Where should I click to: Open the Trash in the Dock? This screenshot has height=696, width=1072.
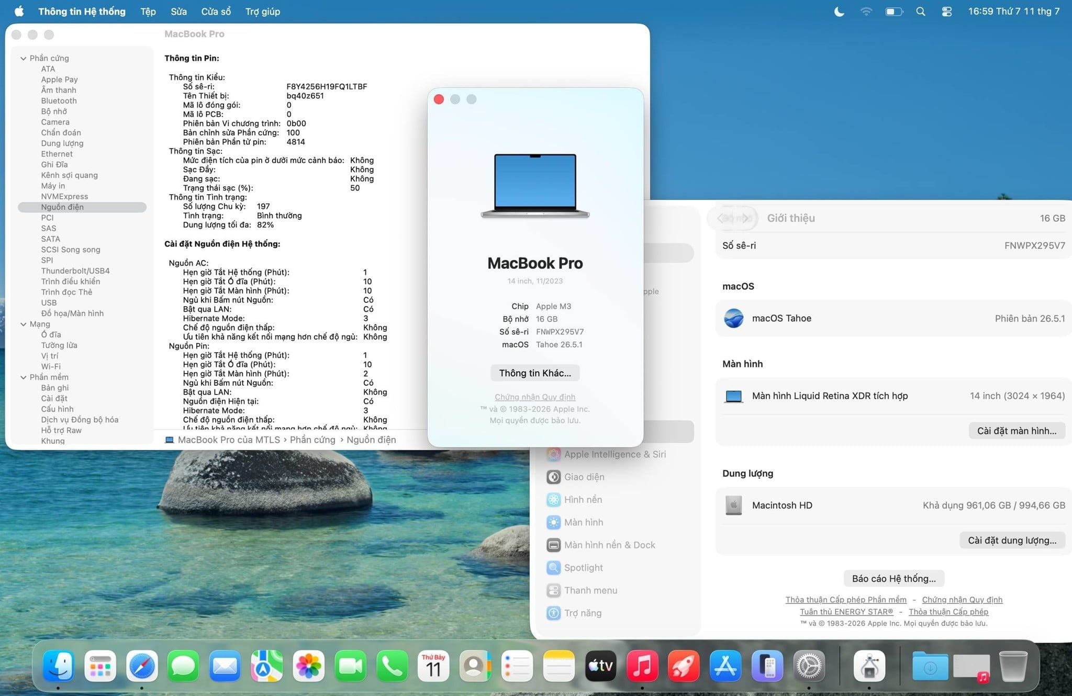(1013, 666)
